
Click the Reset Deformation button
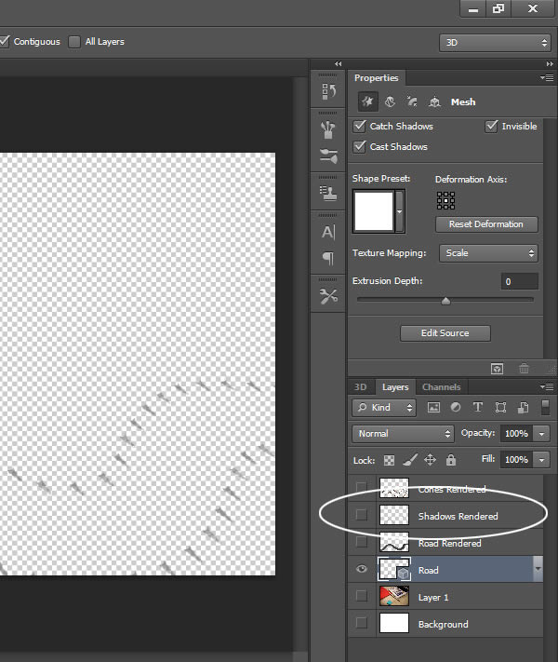[486, 224]
